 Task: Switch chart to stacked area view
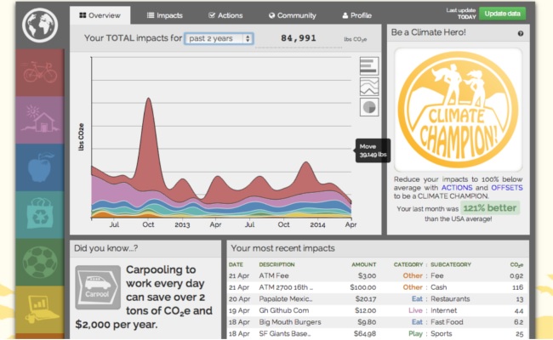pos(369,87)
